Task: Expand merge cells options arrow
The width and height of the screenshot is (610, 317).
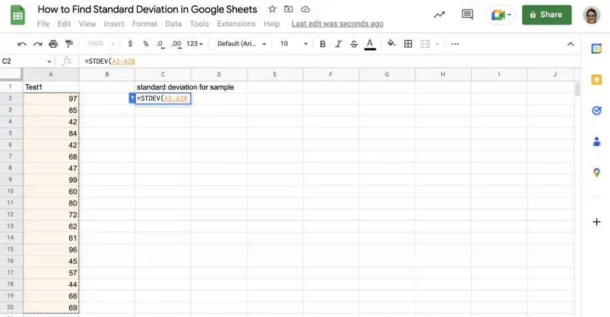Action: tap(437, 45)
